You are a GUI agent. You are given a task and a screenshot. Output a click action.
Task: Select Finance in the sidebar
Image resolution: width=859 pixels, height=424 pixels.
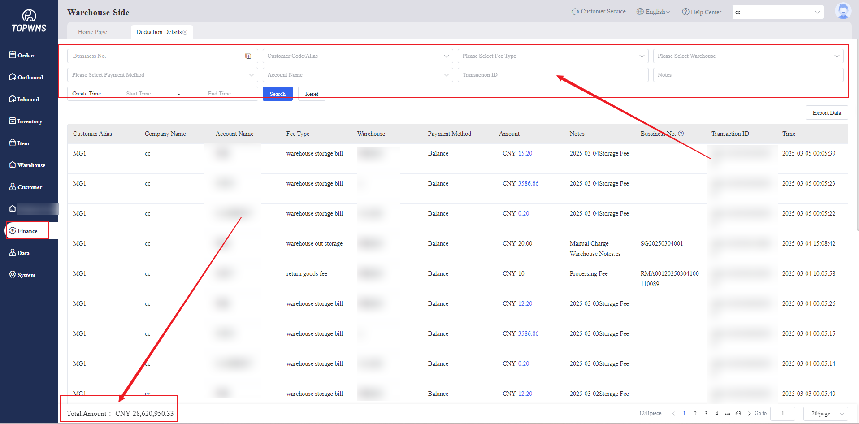click(27, 231)
